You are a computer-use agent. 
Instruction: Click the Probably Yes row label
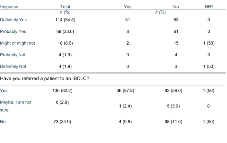tap(13, 31)
